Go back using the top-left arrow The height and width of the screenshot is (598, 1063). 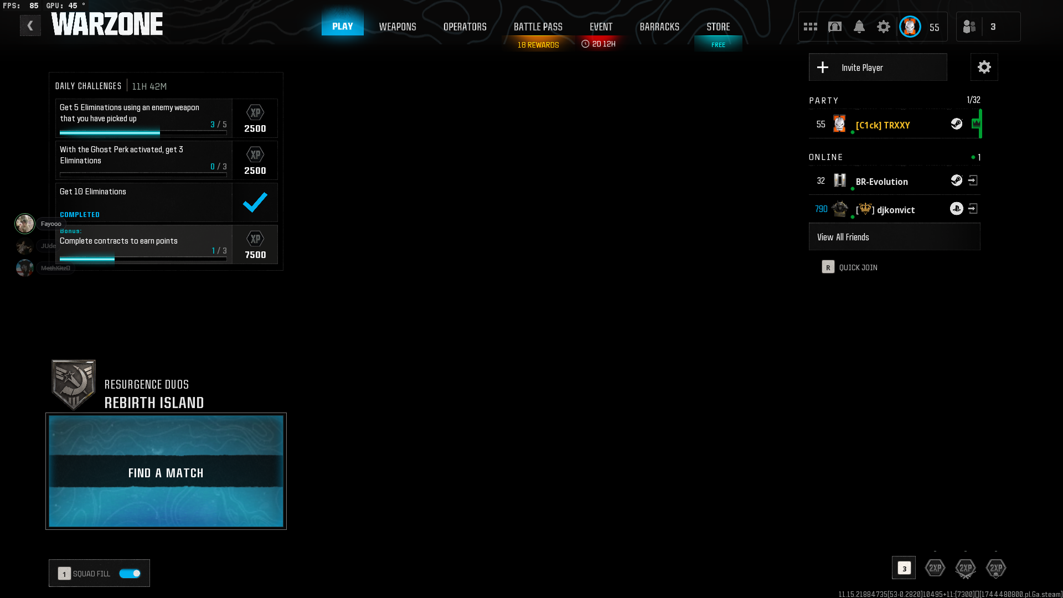(x=30, y=25)
